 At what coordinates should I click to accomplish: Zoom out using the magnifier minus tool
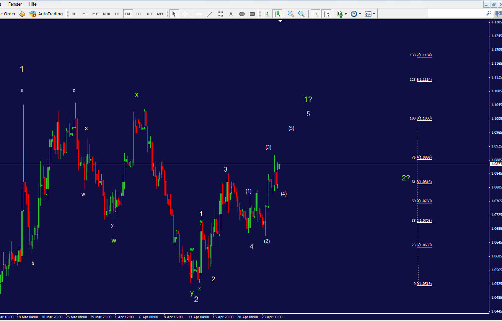(301, 14)
